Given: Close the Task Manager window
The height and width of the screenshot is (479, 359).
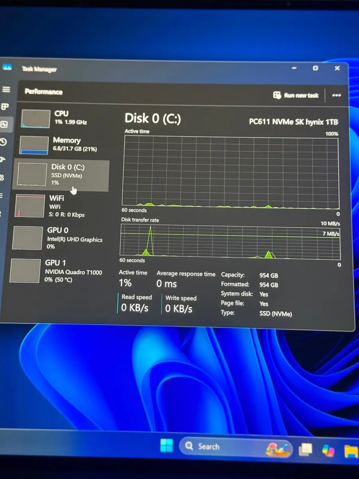Looking at the screenshot, I should click(x=337, y=68).
